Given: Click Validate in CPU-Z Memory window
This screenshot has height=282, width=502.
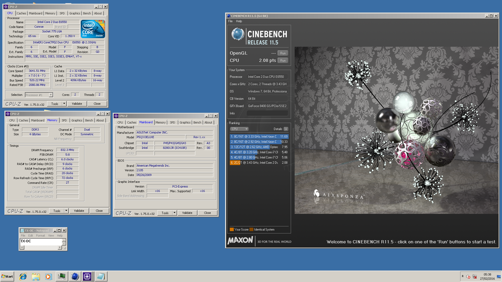Looking at the screenshot, I should 79,211.
